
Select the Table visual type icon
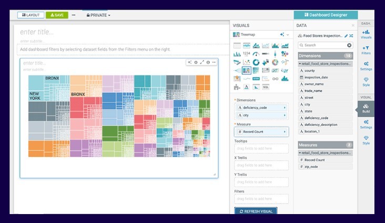pyautogui.click(x=237, y=46)
